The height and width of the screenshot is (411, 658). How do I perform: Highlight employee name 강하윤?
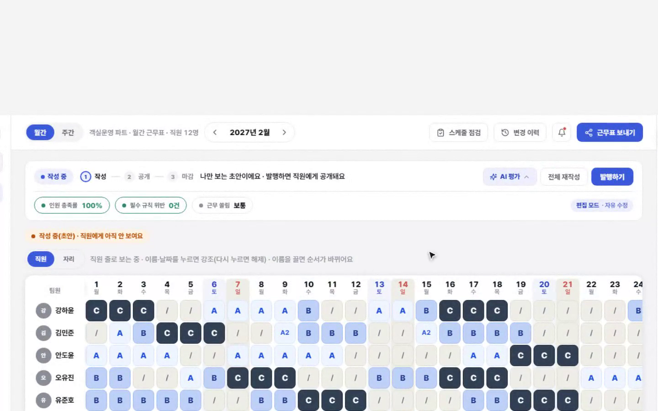tap(64, 311)
